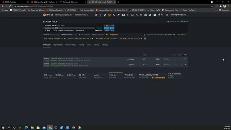
Task: Open the Windows Start menu
Action: point(3,127)
